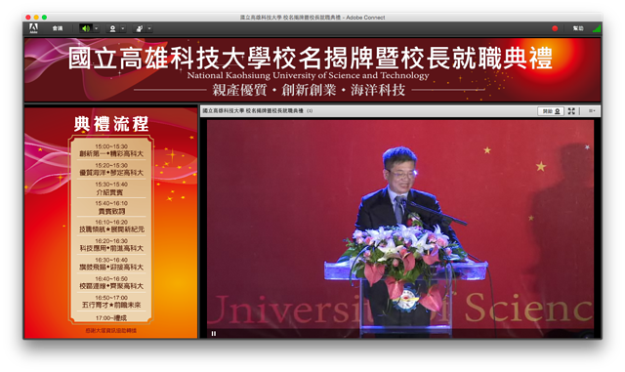Open the video pod options menu
The height and width of the screenshot is (372, 625).
[x=592, y=111]
